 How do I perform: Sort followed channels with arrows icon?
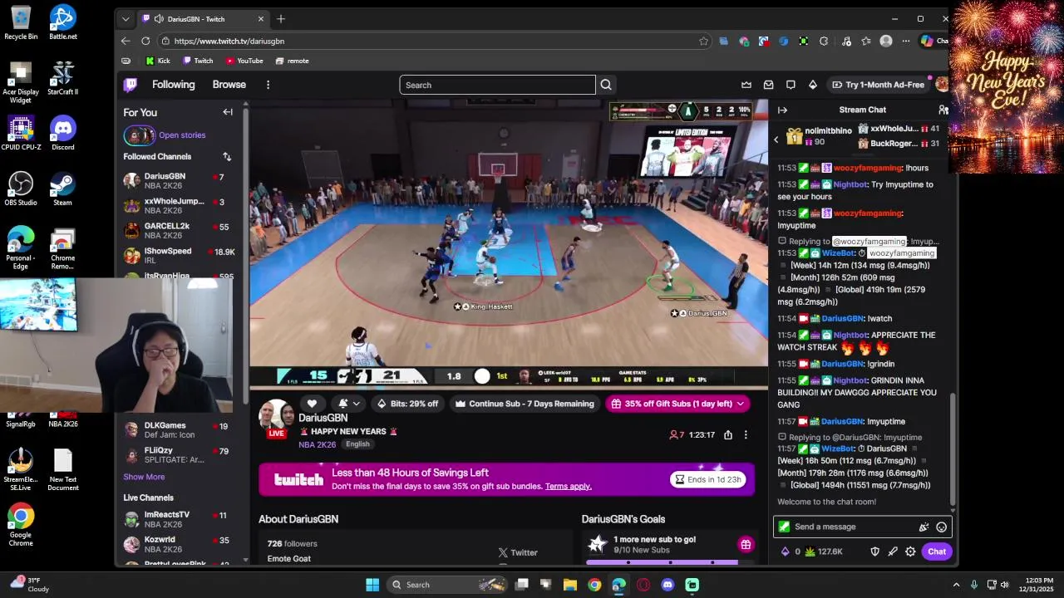coord(227,156)
